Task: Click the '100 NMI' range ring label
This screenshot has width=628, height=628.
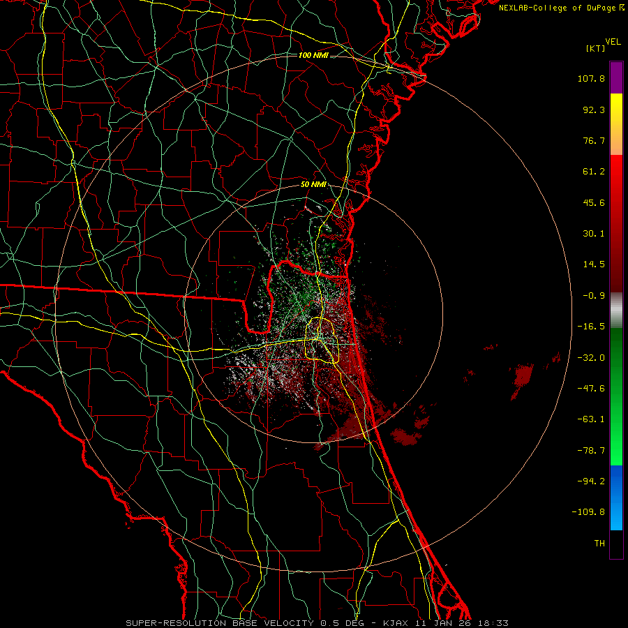Action: 313,55
